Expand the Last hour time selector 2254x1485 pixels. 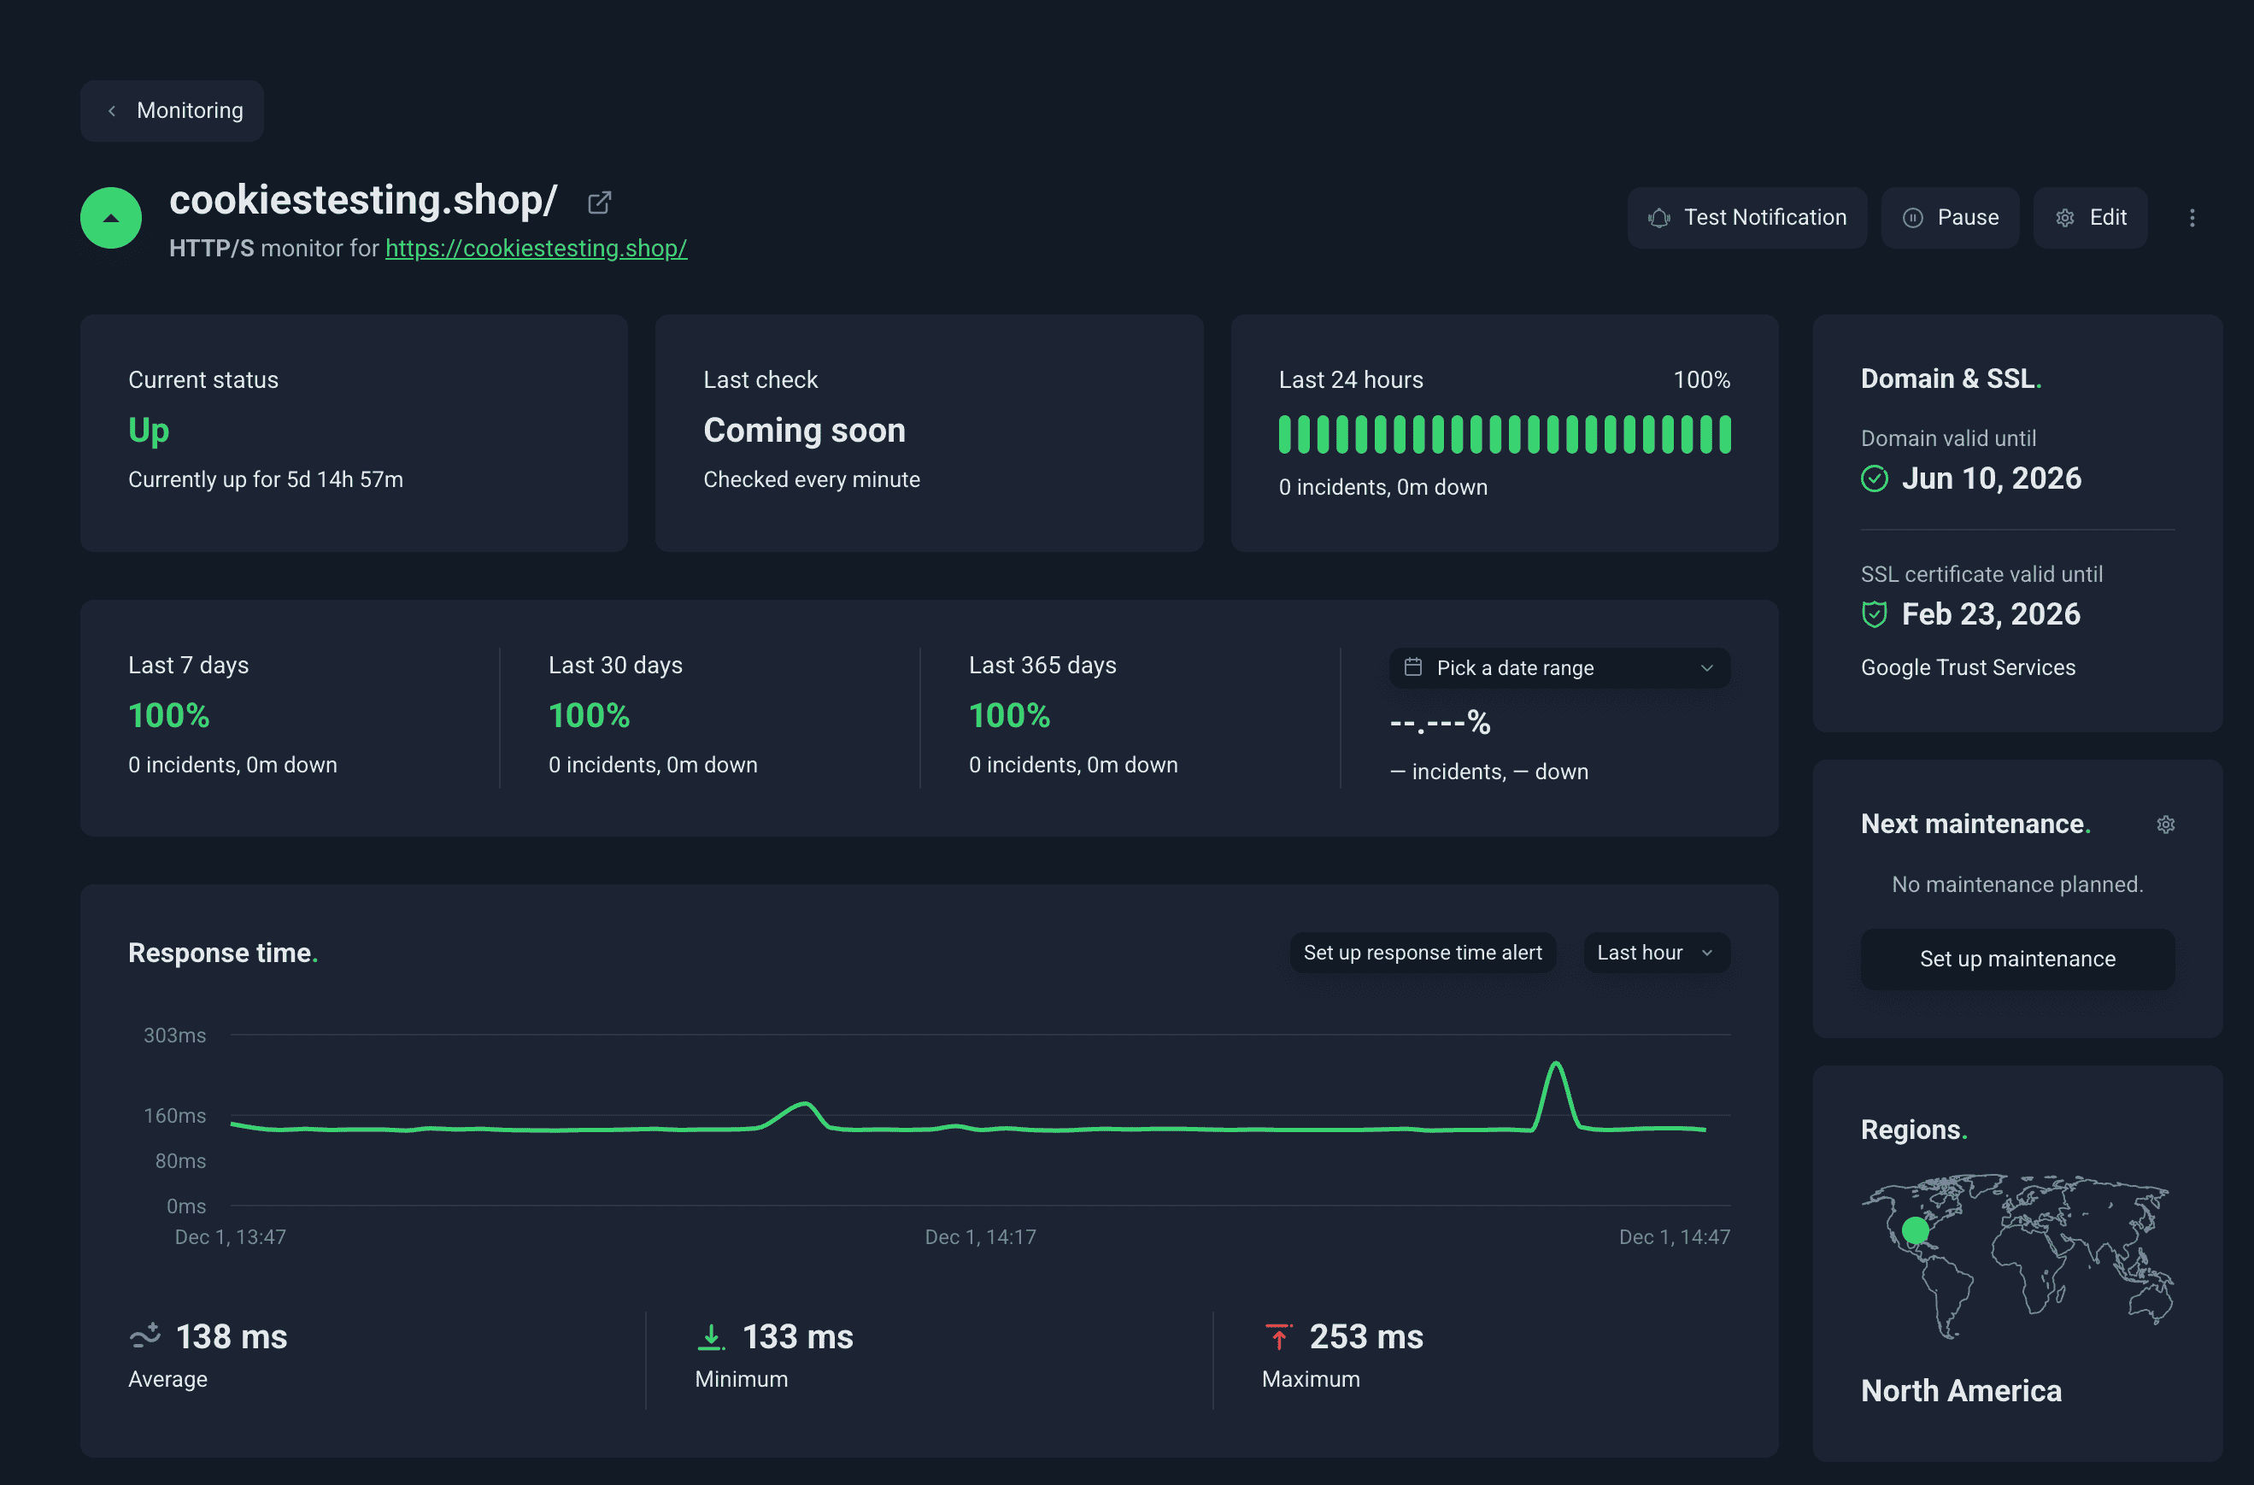(x=1655, y=952)
